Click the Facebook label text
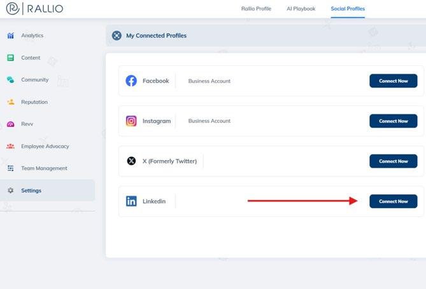This screenshot has height=289, width=426. click(x=155, y=81)
